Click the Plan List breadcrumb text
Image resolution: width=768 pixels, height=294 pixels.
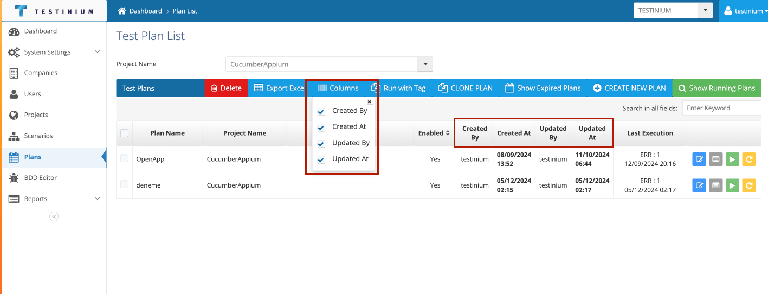pyautogui.click(x=185, y=11)
